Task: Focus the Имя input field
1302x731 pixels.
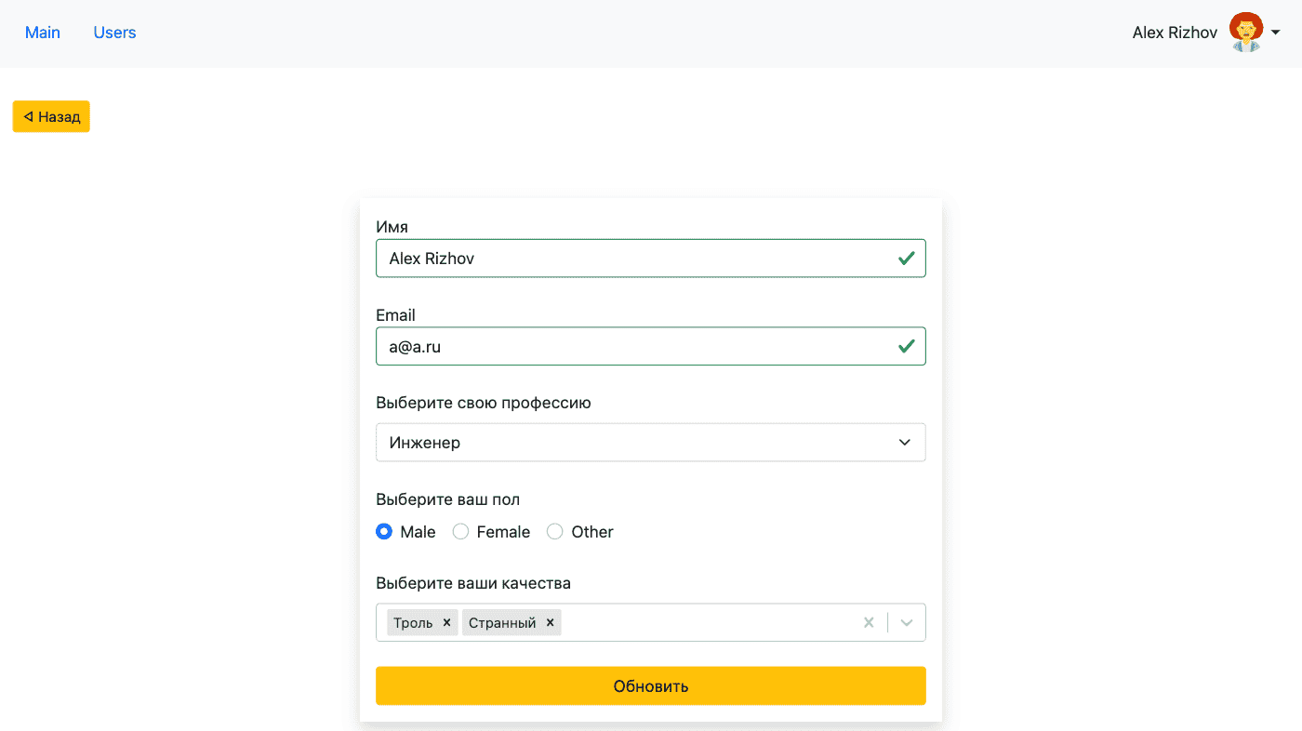Action: pos(632,259)
